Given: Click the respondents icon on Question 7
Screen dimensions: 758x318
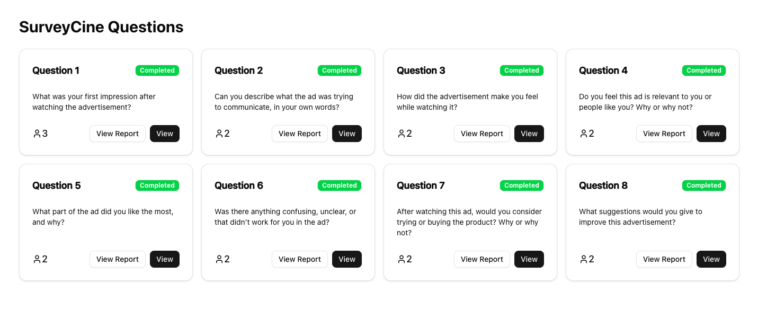Looking at the screenshot, I should [x=402, y=259].
